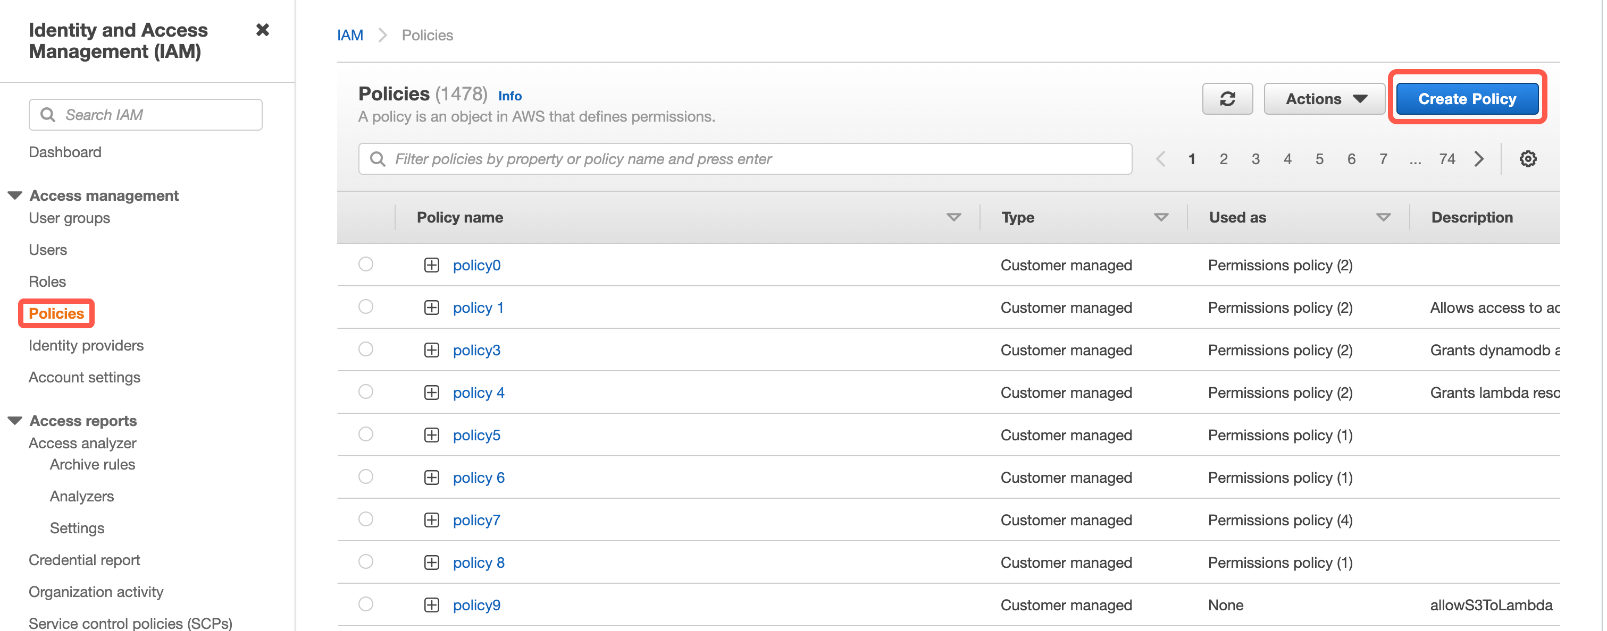The image size is (1607, 631).
Task: Click the previous page arrow
Action: 1160,159
